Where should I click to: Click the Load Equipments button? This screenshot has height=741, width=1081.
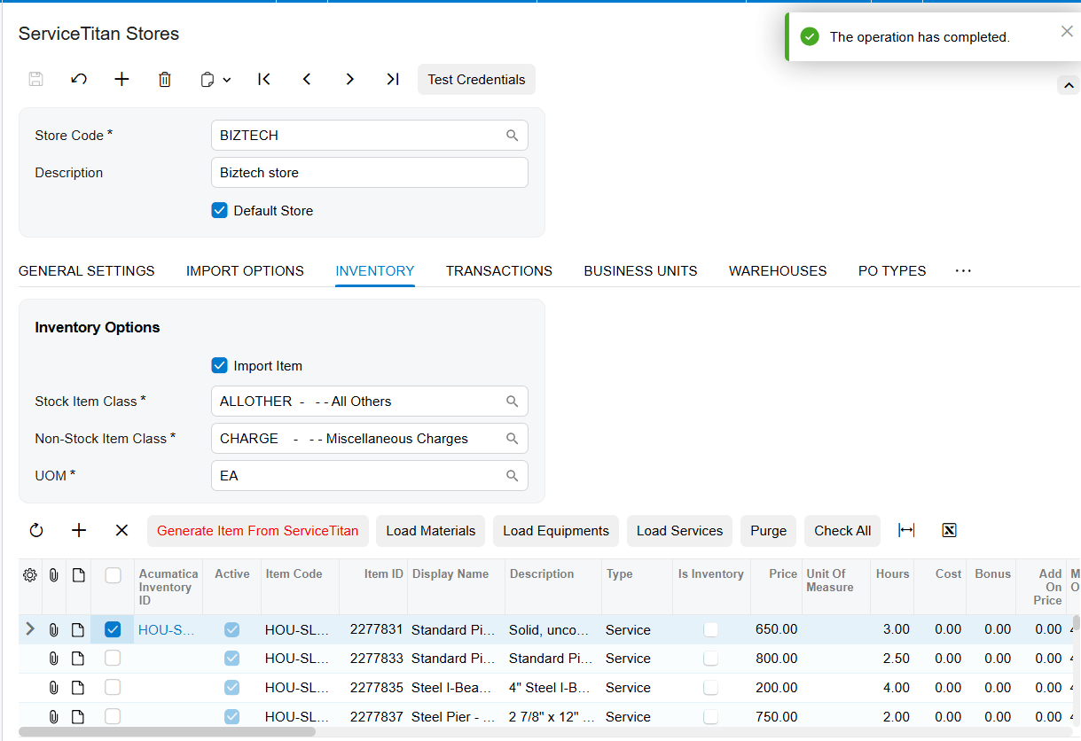pos(556,531)
